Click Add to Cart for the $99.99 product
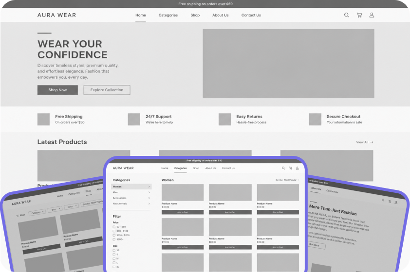Image resolution: width=410 pixels, height=272 pixels. point(278,247)
